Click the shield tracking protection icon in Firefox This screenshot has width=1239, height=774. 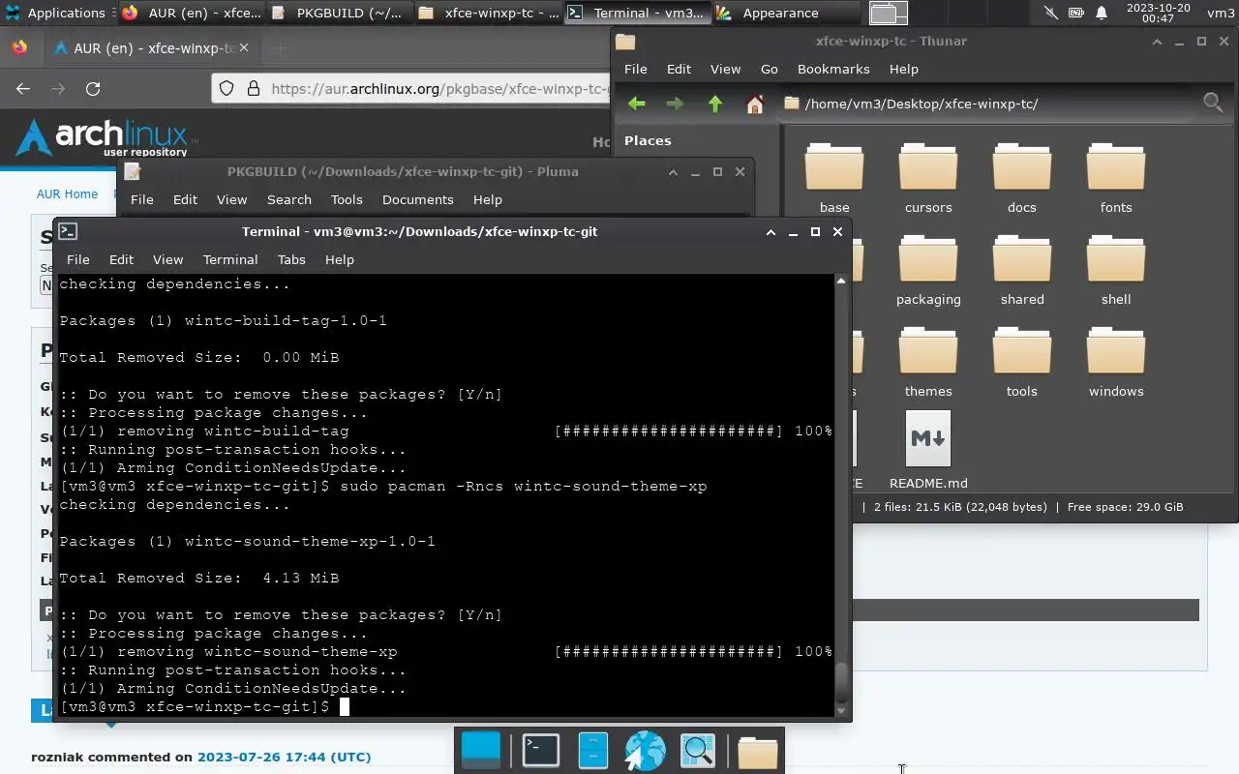tap(227, 88)
